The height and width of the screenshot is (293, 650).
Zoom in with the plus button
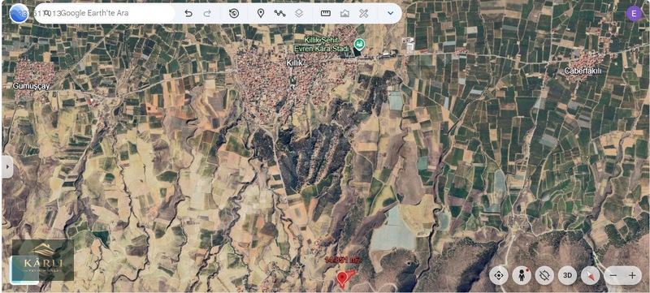coord(632,275)
